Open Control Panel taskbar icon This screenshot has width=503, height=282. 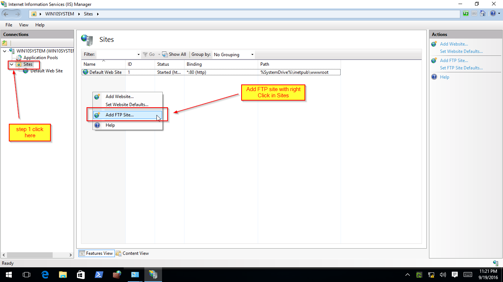pyautogui.click(x=135, y=274)
